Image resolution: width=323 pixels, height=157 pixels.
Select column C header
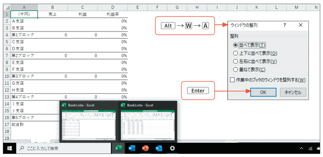pos(82,7)
